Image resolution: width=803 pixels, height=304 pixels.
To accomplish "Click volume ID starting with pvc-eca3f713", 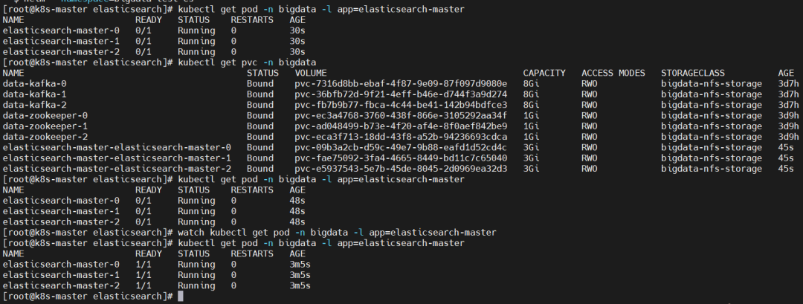I will tap(401, 137).
